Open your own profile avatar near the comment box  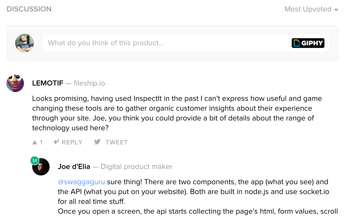24,43
